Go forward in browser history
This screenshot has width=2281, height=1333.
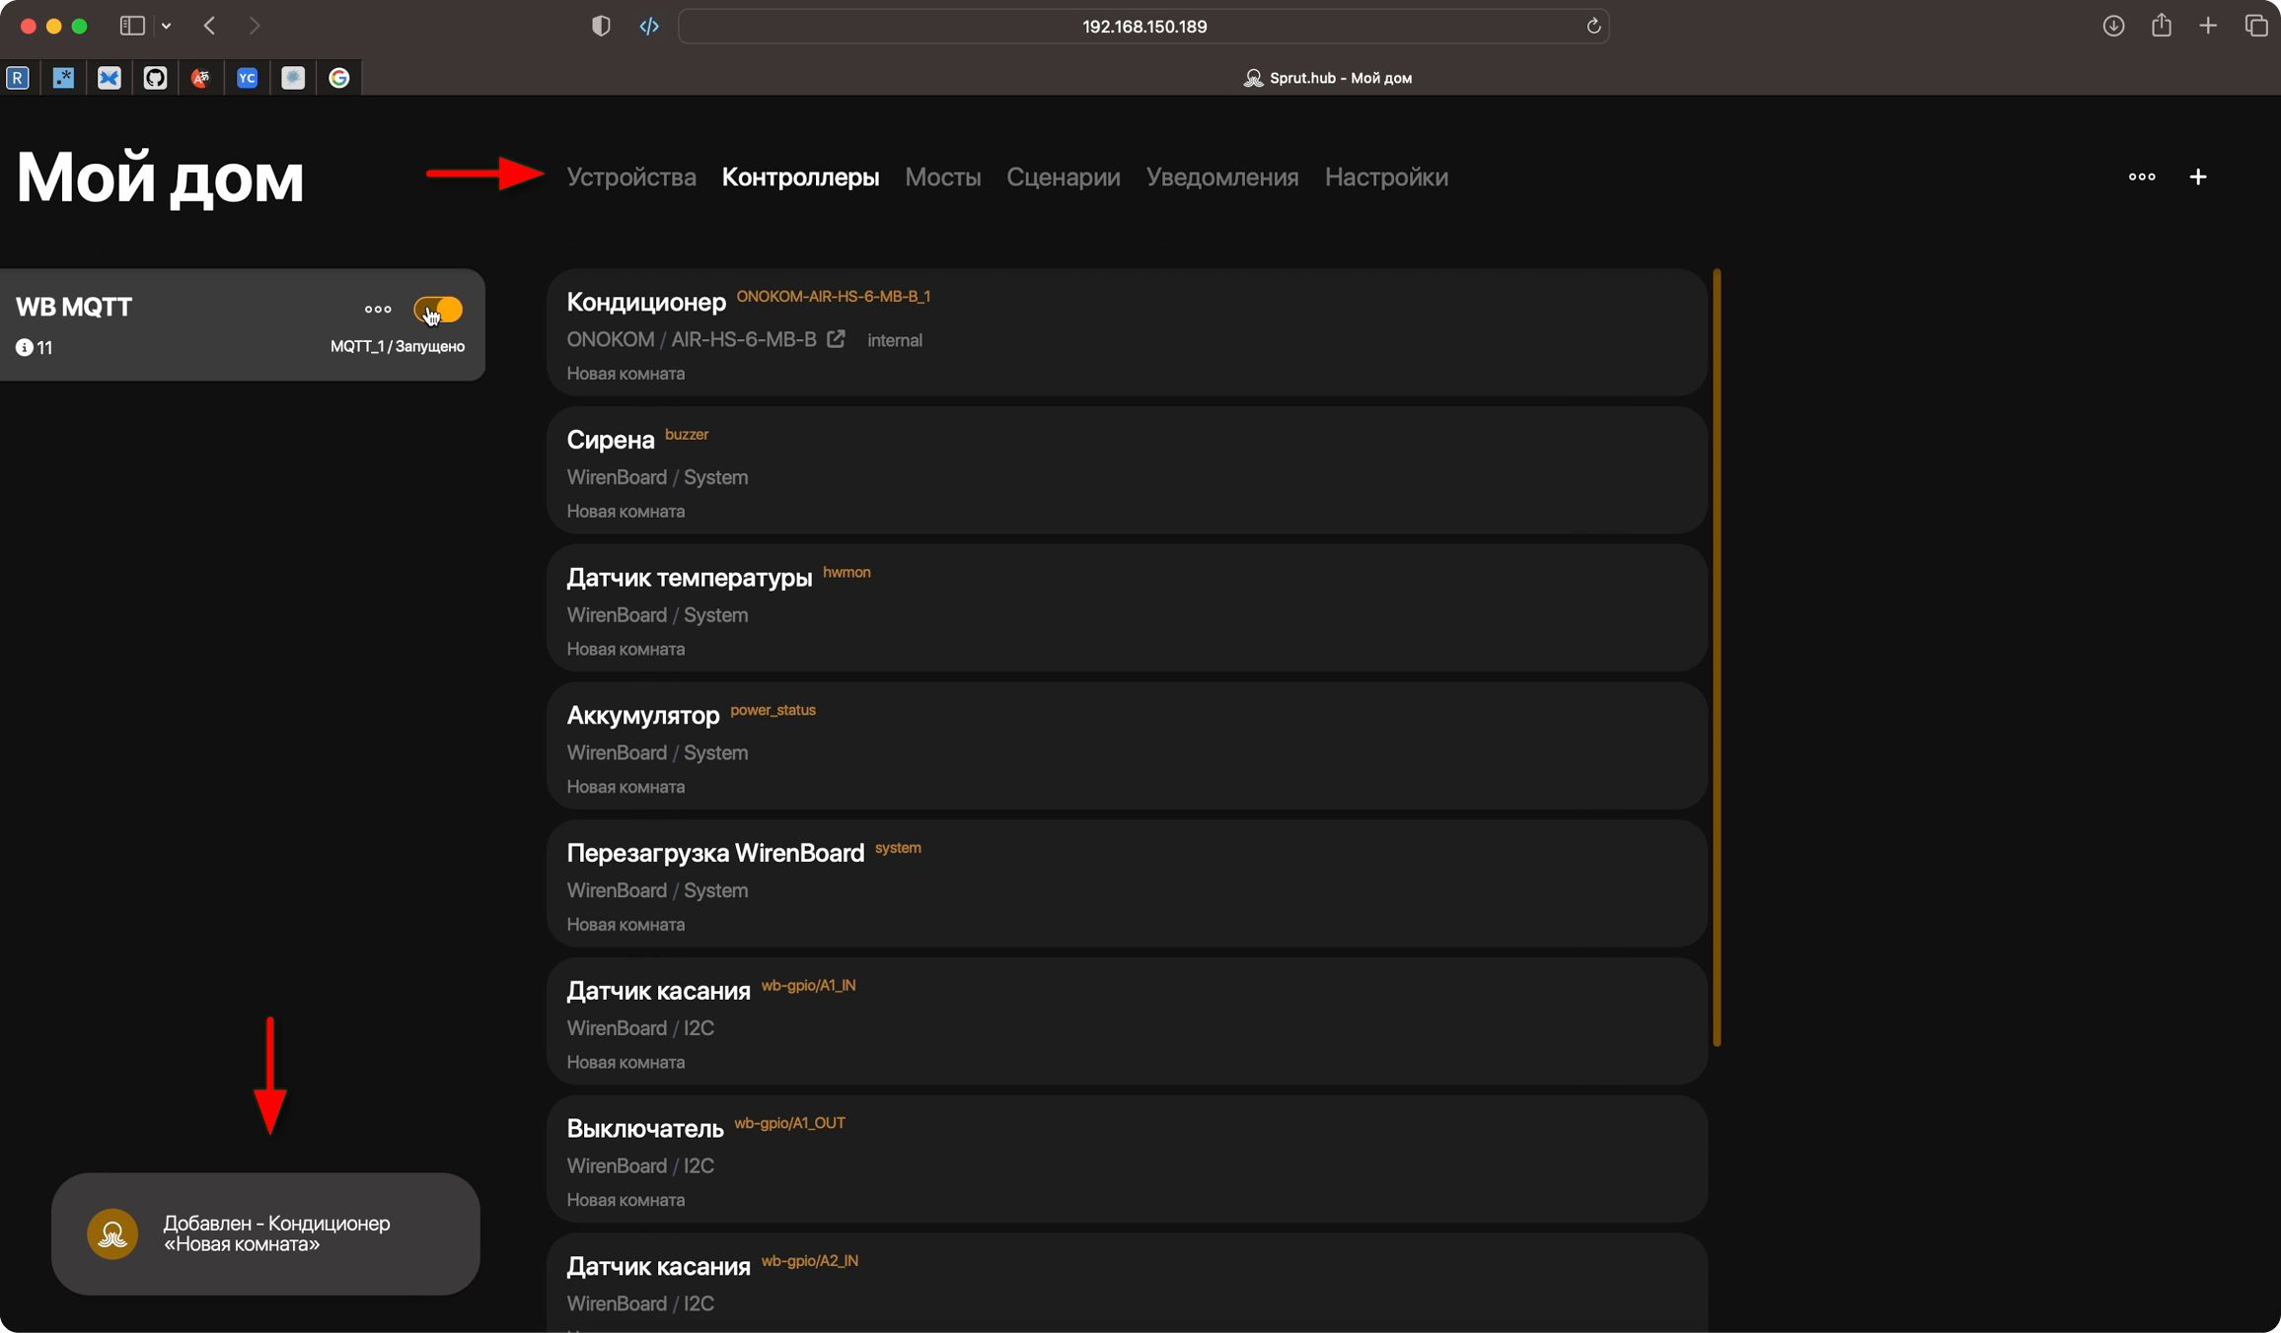[x=255, y=26]
